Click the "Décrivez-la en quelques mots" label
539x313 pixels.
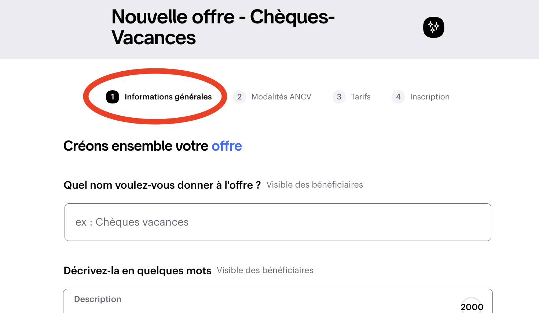[137, 271]
